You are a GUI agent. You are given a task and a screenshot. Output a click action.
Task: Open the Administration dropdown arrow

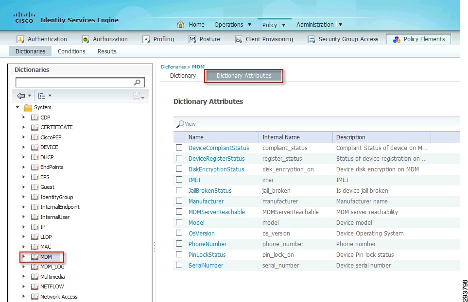point(340,25)
